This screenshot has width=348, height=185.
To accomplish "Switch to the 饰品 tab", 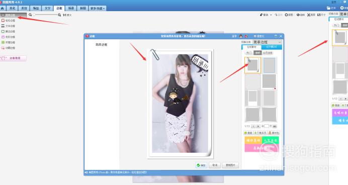I will [36, 8].
